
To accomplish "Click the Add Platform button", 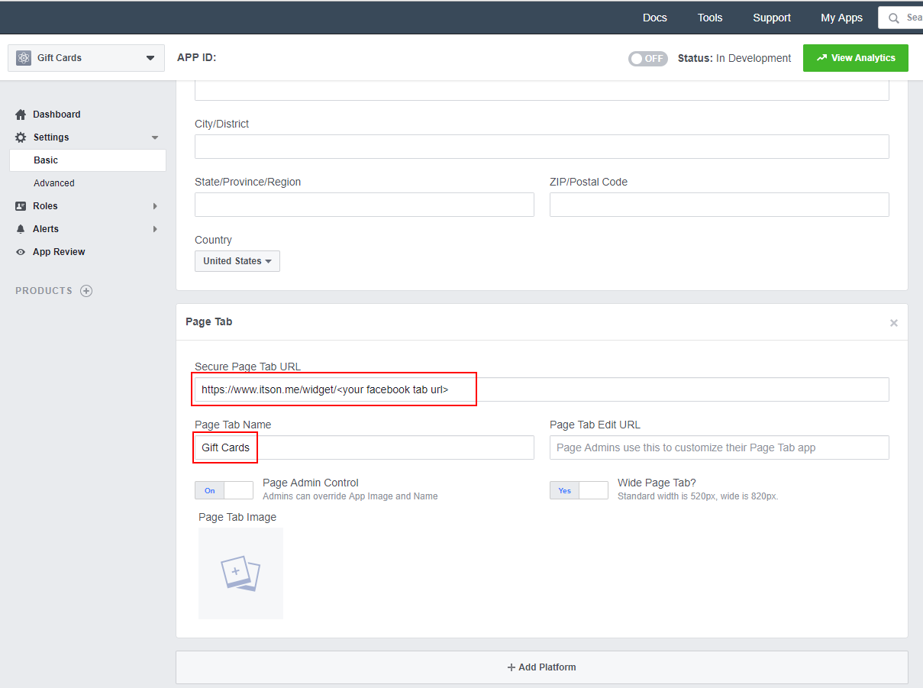I will coord(541,667).
